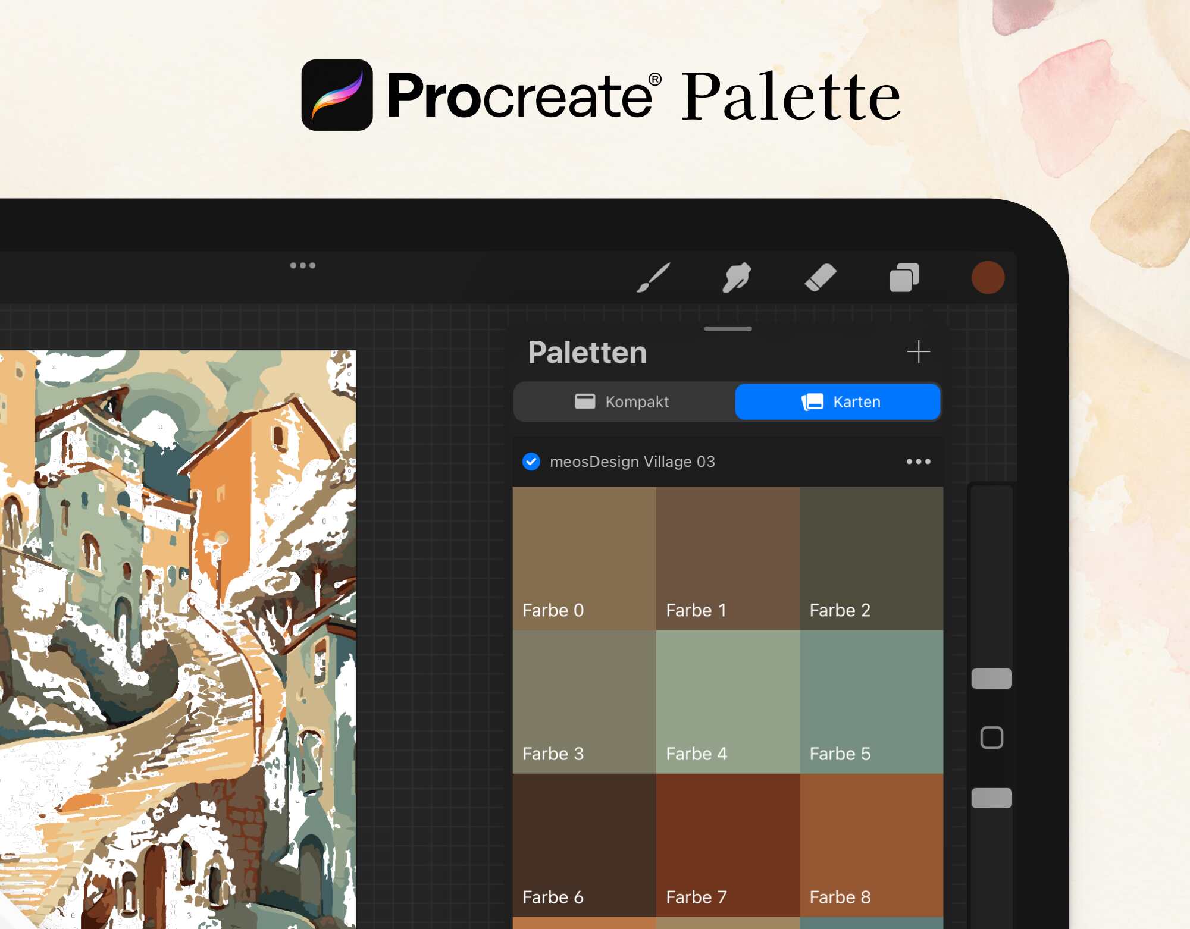Viewport: 1190px width, 929px height.
Task: Pick the Farbe 0 swatch
Action: (x=584, y=558)
